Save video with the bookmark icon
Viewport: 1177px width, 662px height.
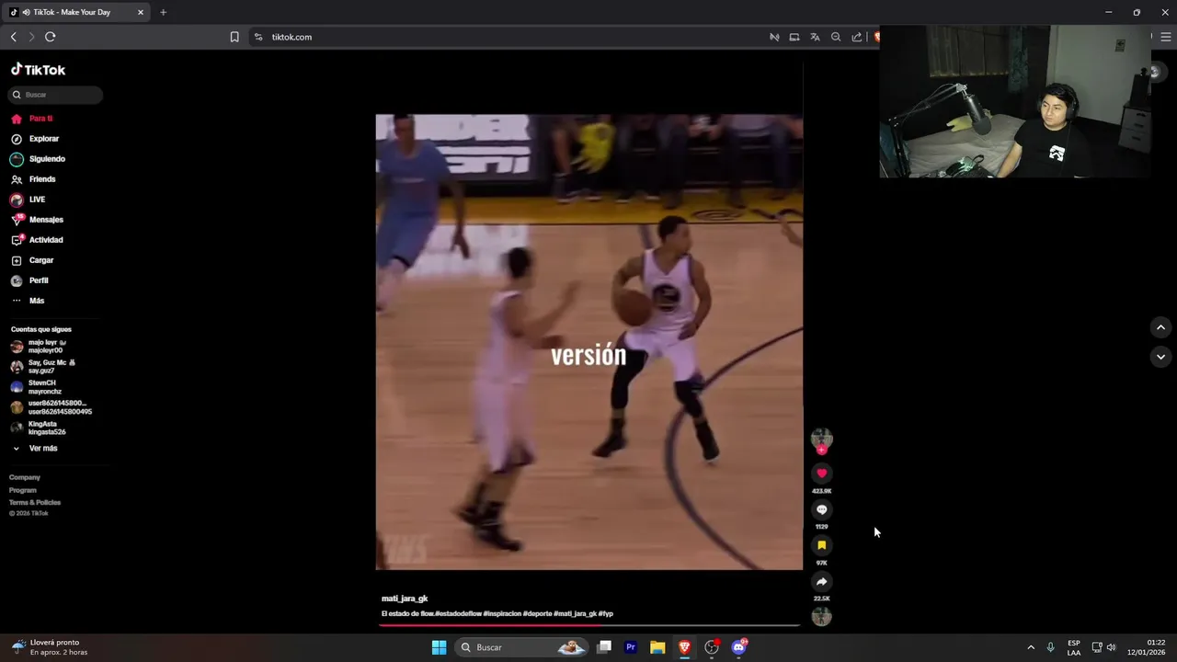pyautogui.click(x=821, y=545)
